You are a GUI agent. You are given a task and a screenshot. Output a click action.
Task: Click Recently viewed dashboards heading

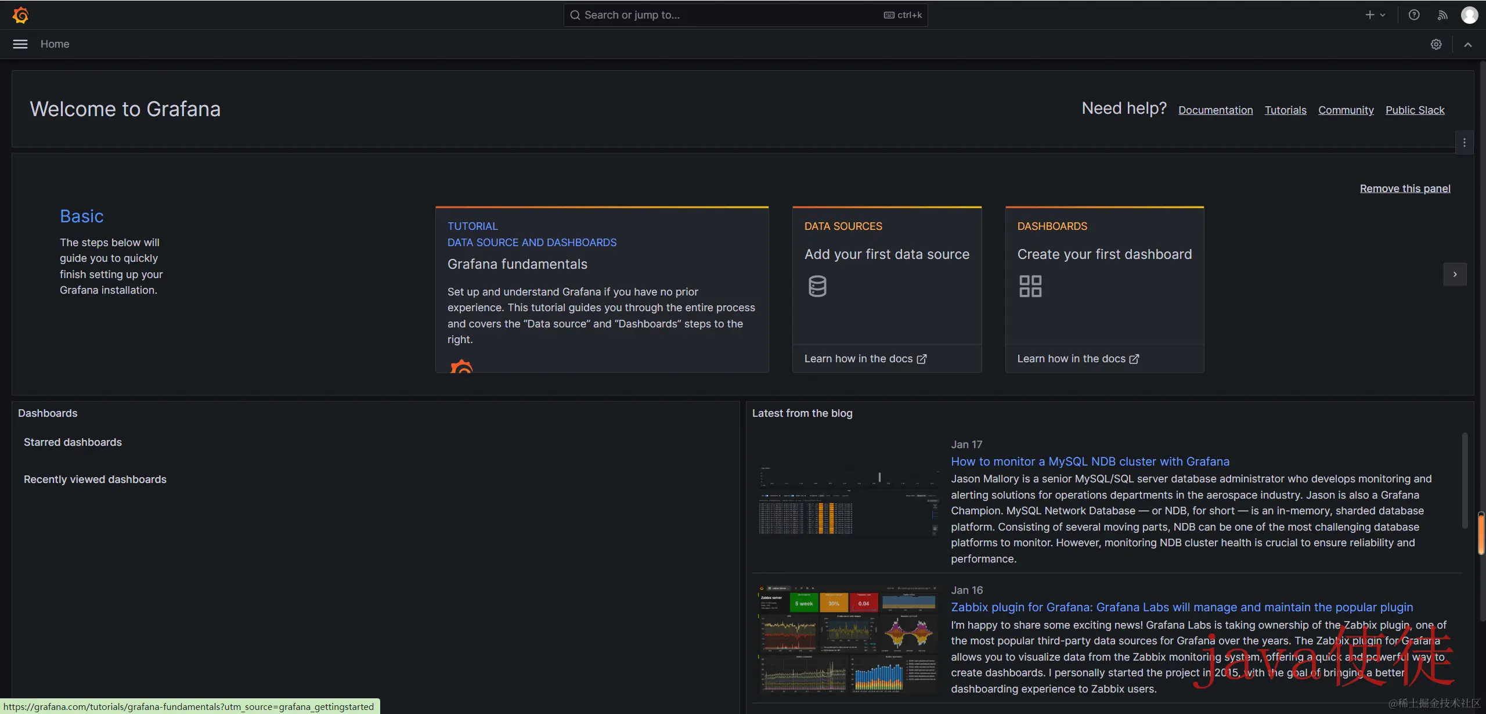click(95, 479)
